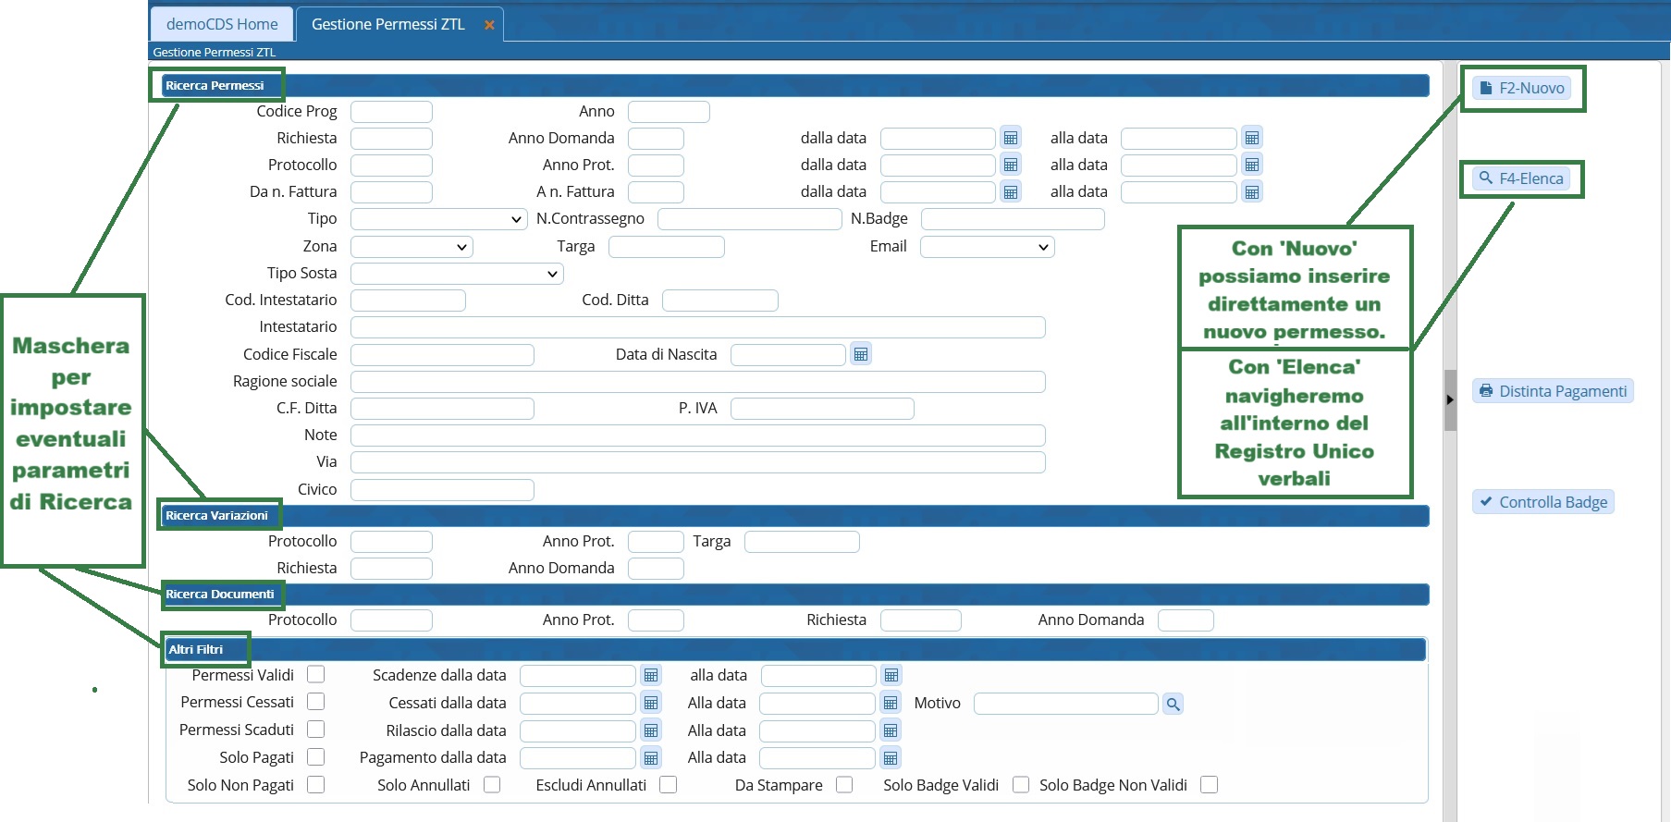Open calendar for Cessati Alla data
The width and height of the screenshot is (1671, 822).
(x=891, y=704)
